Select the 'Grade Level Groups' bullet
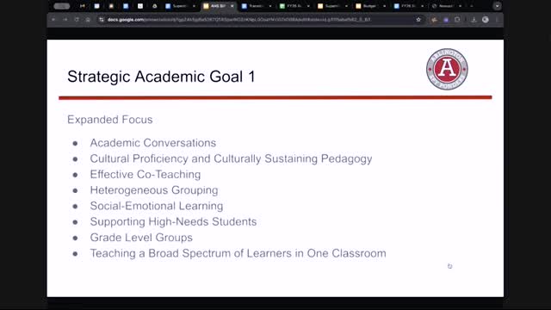551x310 pixels. 141,238
